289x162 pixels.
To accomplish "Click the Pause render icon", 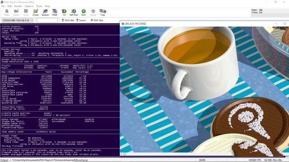I will [x=93, y=13].
